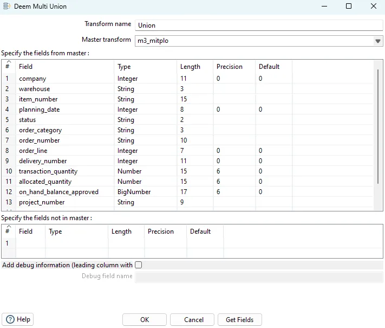385x328 pixels.
Task: Click the Precision header in not-in-master table
Action: pos(160,231)
